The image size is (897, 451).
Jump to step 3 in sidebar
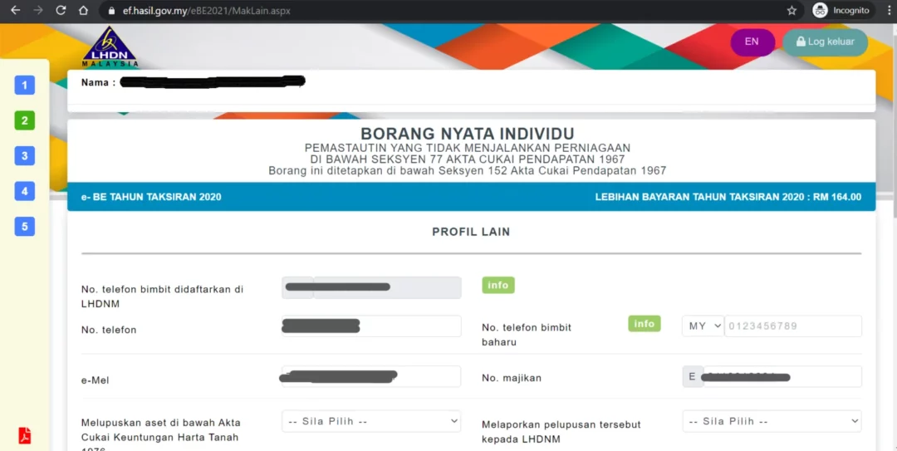pos(25,155)
